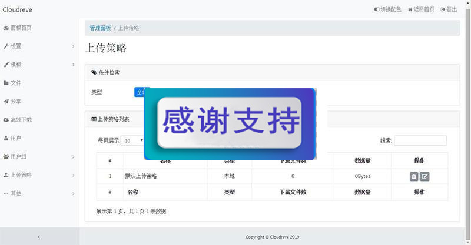Expand the 其他 submenu chevron
Viewport: 471px width, 245px height.
73,193
